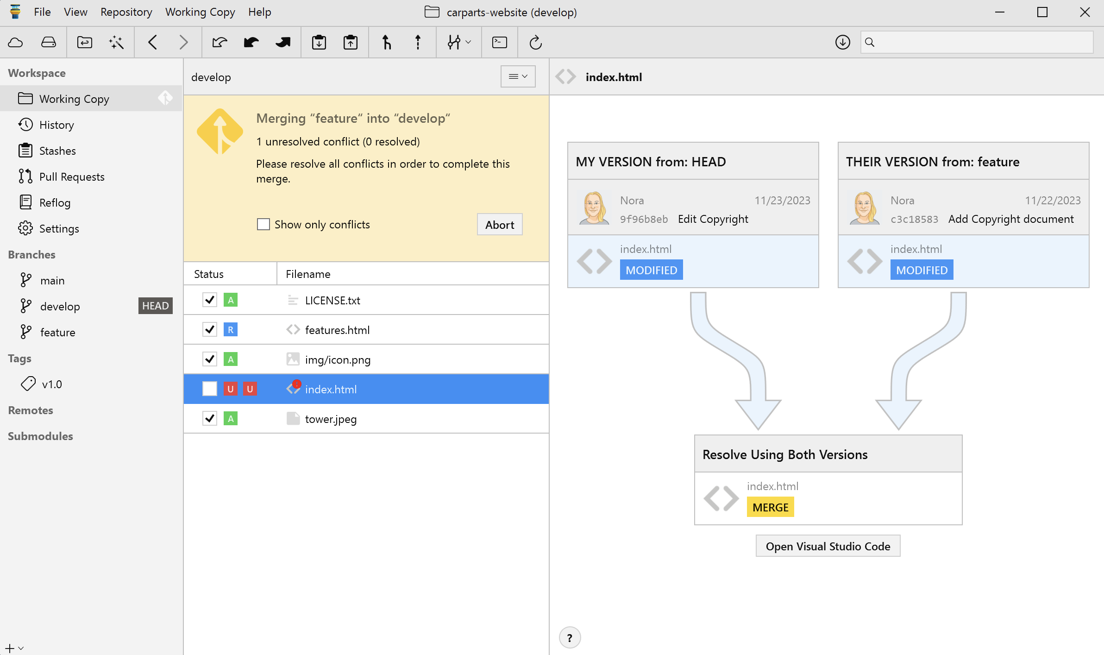
Task: Click Open Visual Studio Code button
Action: pyautogui.click(x=828, y=546)
